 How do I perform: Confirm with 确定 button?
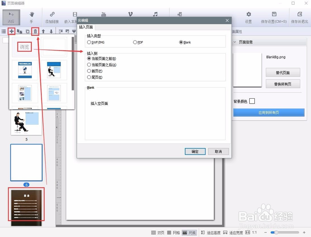[195, 151]
